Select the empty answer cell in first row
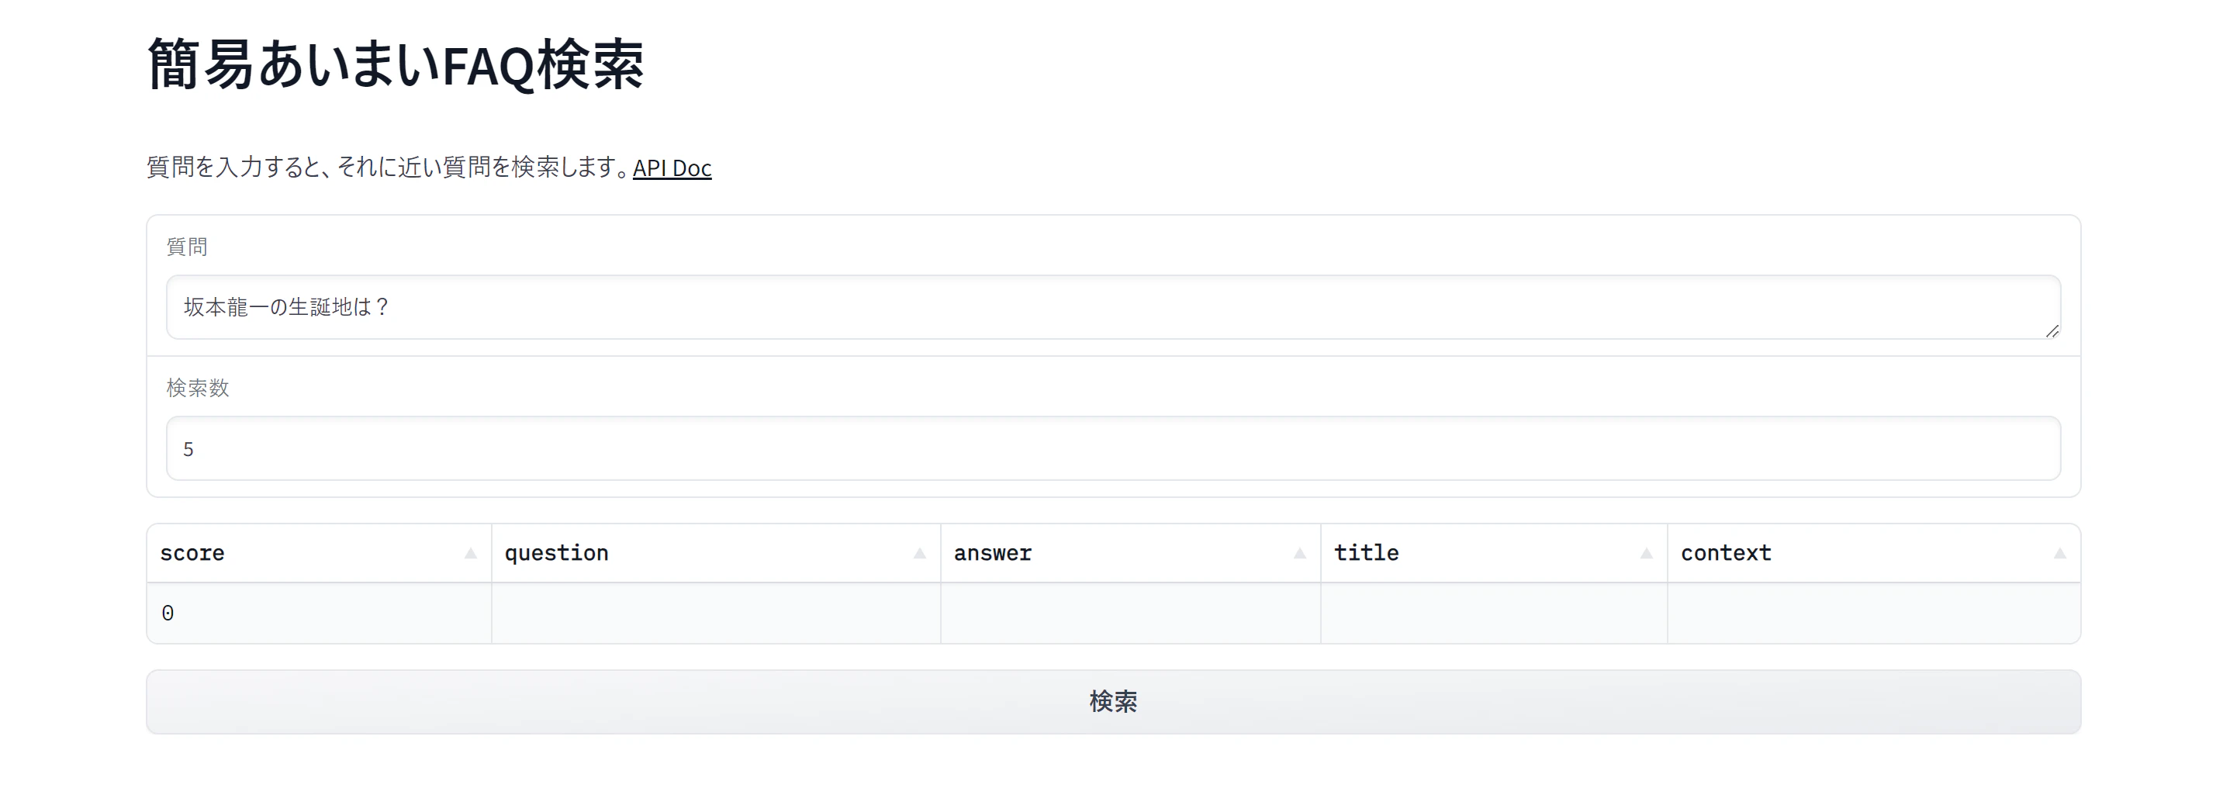Image resolution: width=2223 pixels, height=795 pixels. pos(1130,614)
